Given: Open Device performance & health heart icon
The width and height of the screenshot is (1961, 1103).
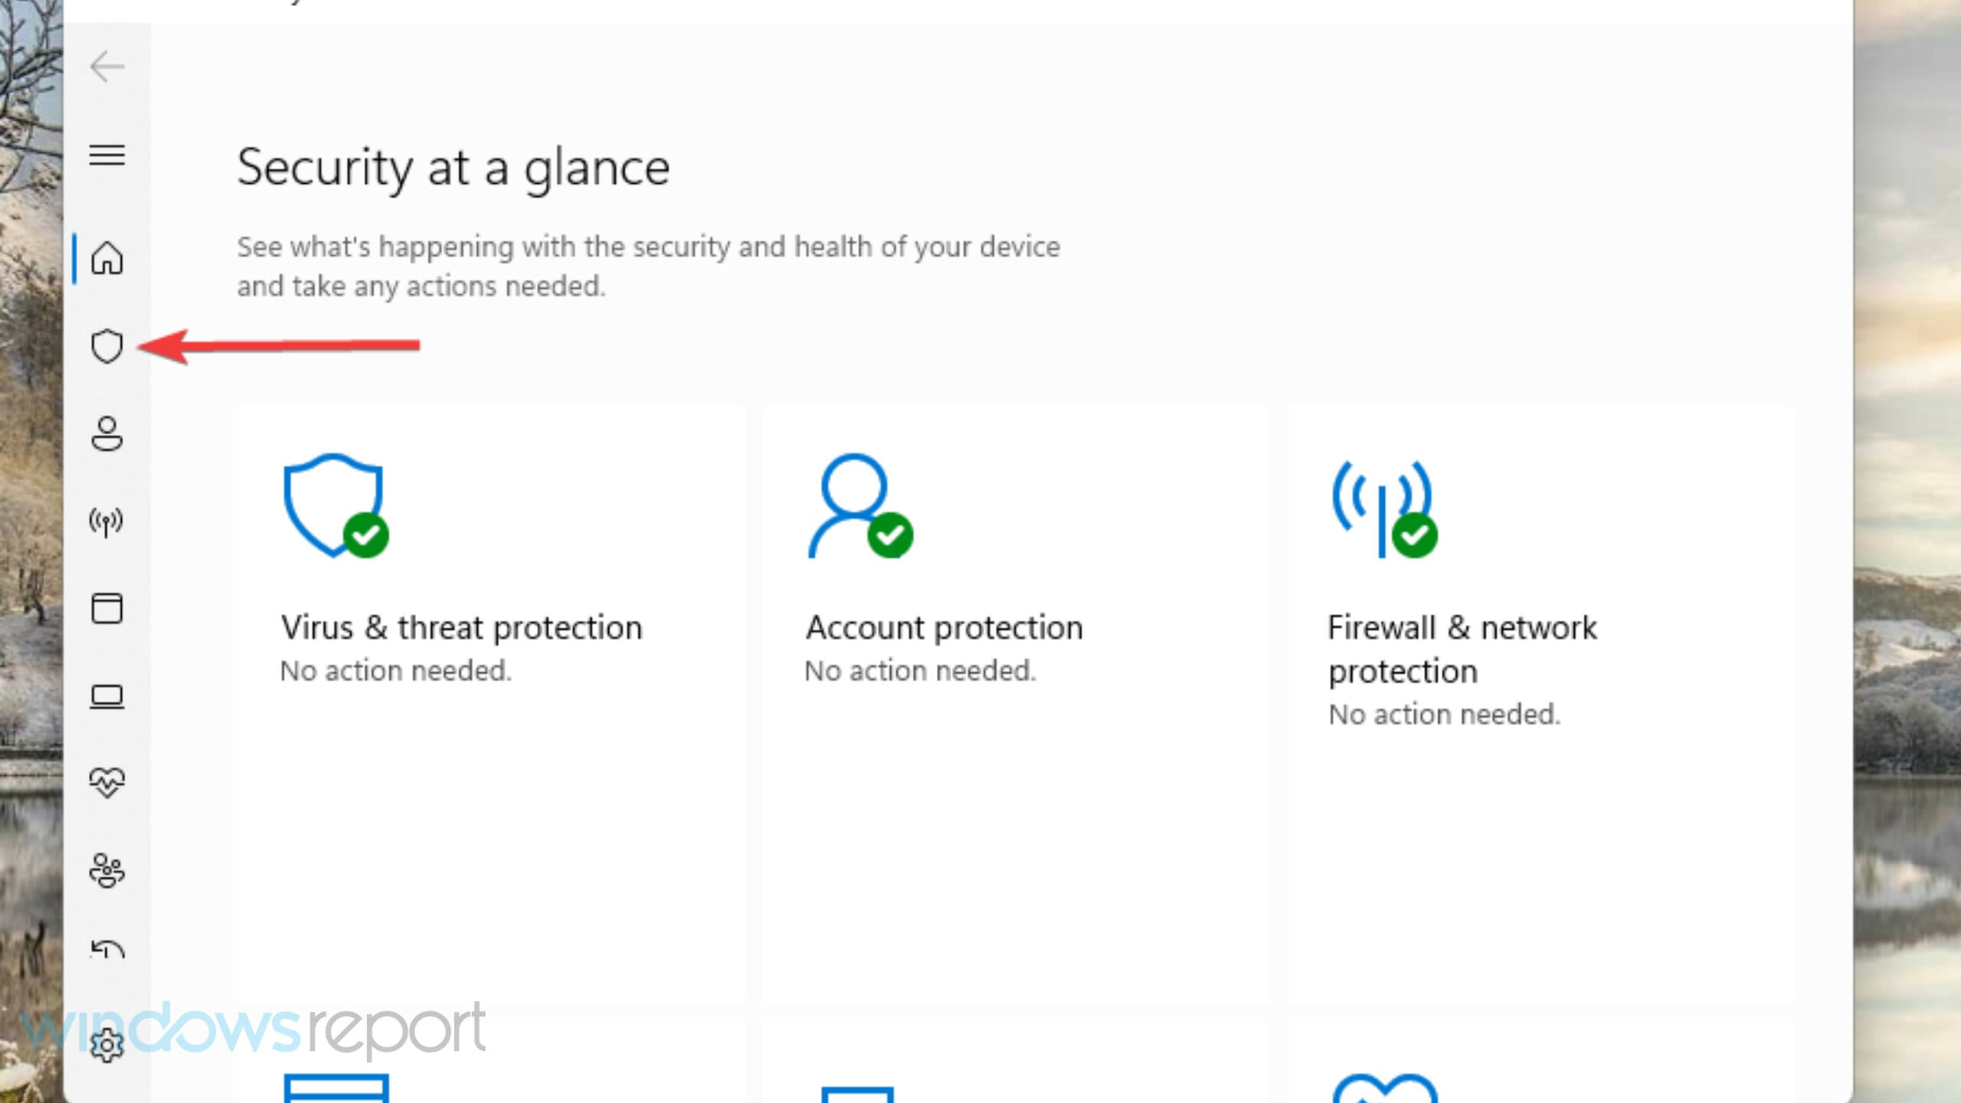Looking at the screenshot, I should tap(106, 783).
